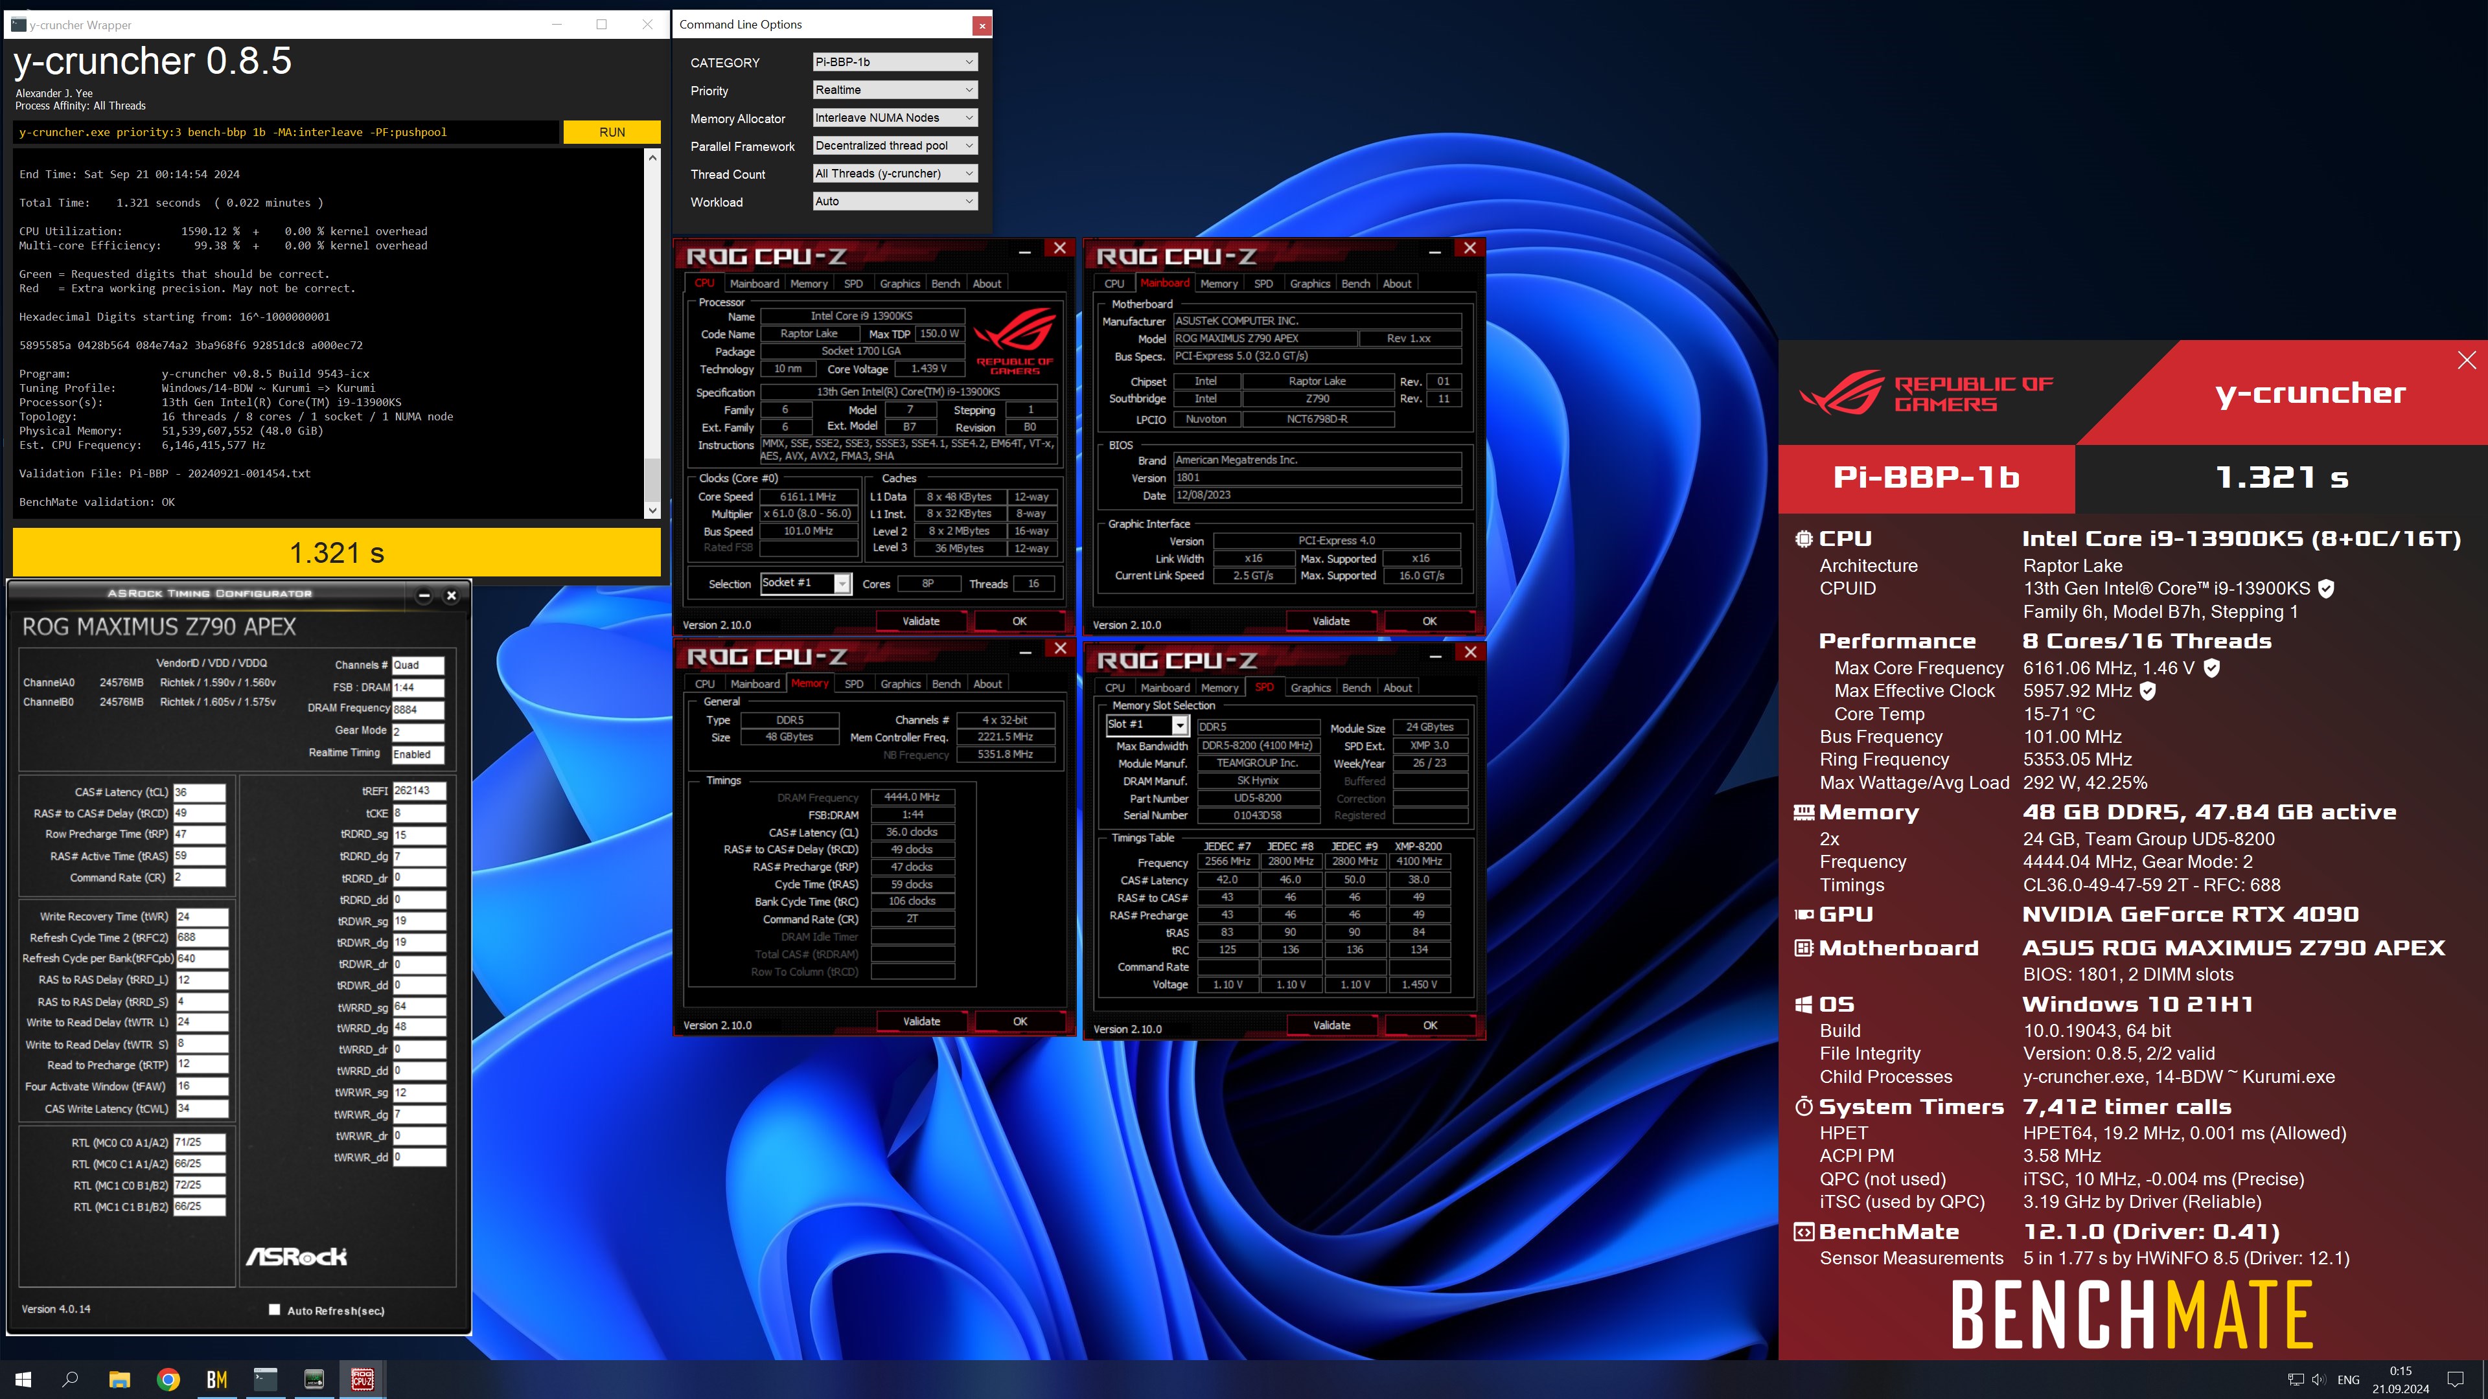
Task: Click the GPU card icon in BenchMate panel
Action: coord(1803,915)
